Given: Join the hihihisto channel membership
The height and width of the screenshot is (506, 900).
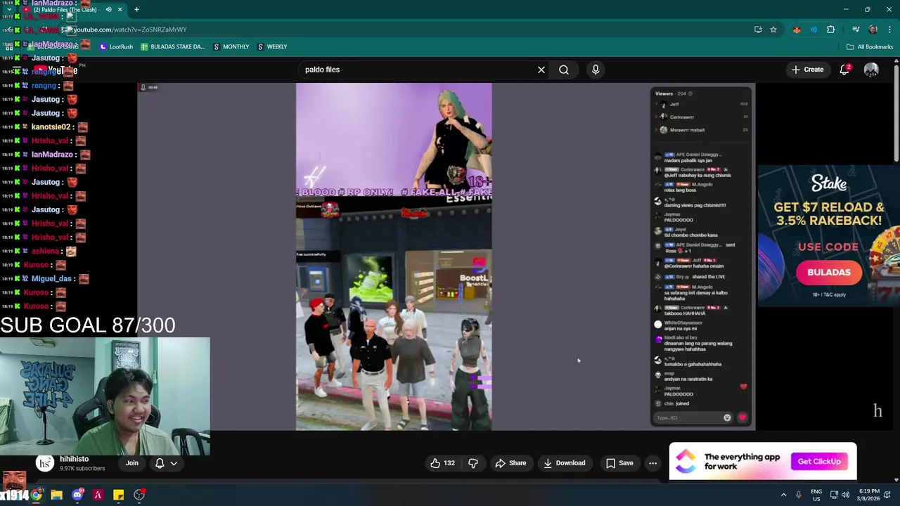Looking at the screenshot, I should pyautogui.click(x=132, y=463).
